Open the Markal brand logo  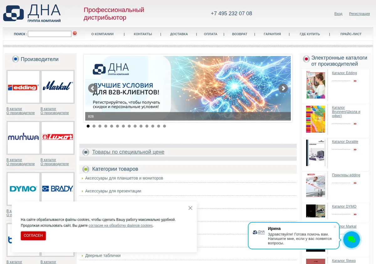pos(58,87)
